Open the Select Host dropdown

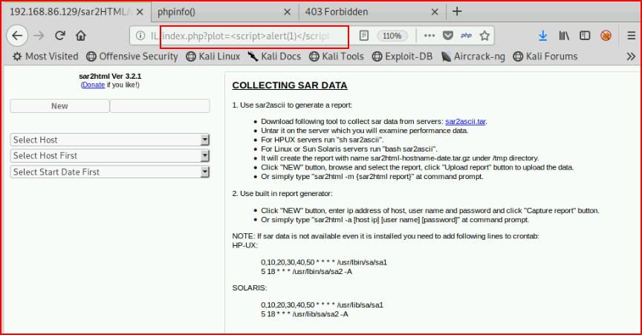tap(110, 140)
